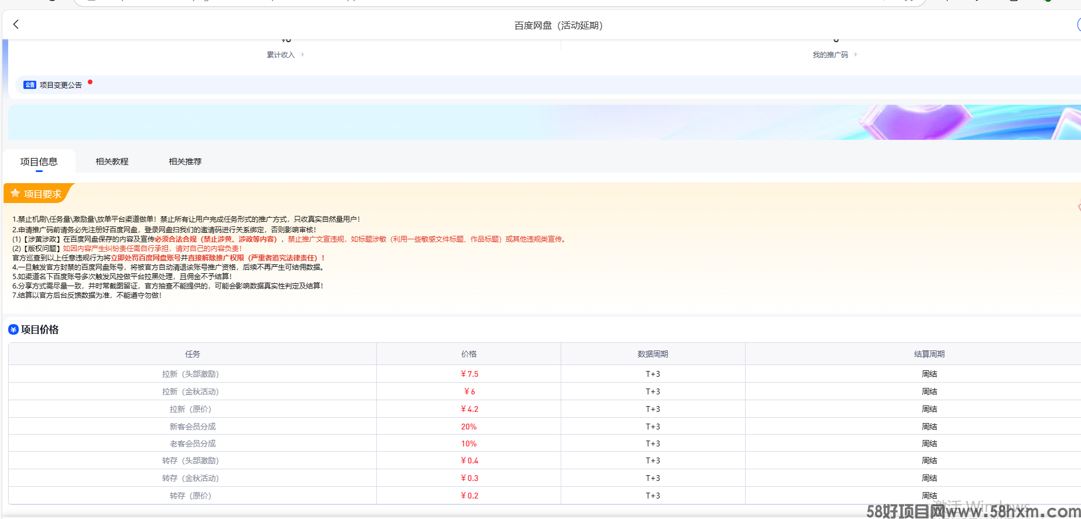
Task: Expand the chevron next to 累计收入
Action: click(303, 54)
